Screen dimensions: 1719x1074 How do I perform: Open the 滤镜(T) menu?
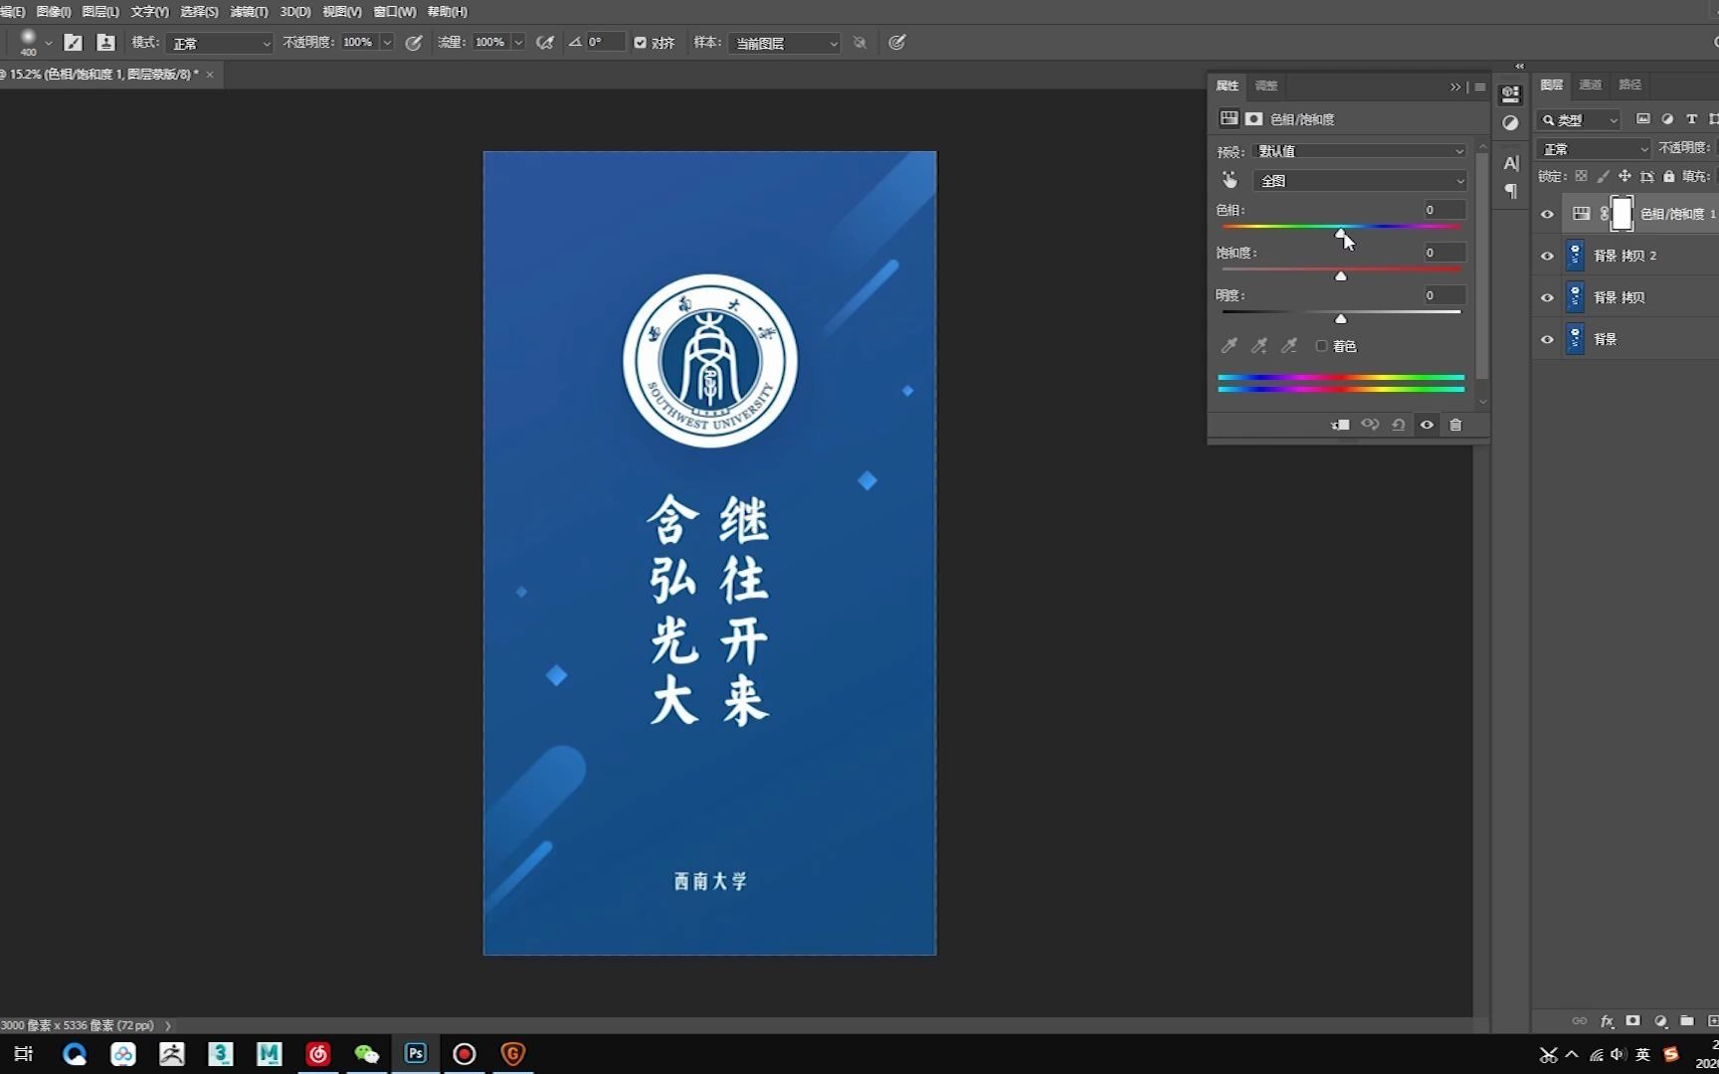[x=249, y=12]
